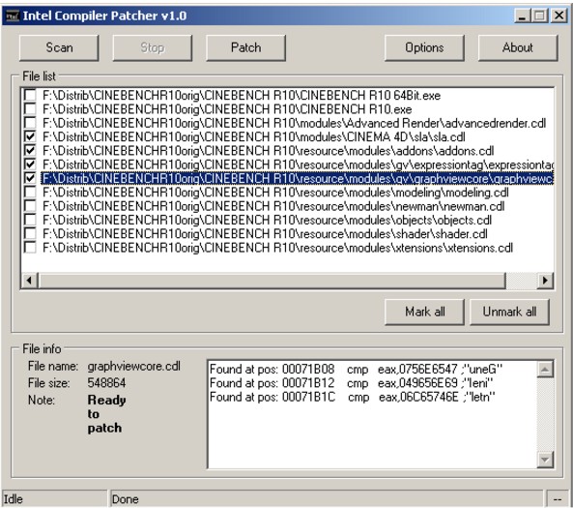
Task: Select Mark all files
Action: point(424,312)
